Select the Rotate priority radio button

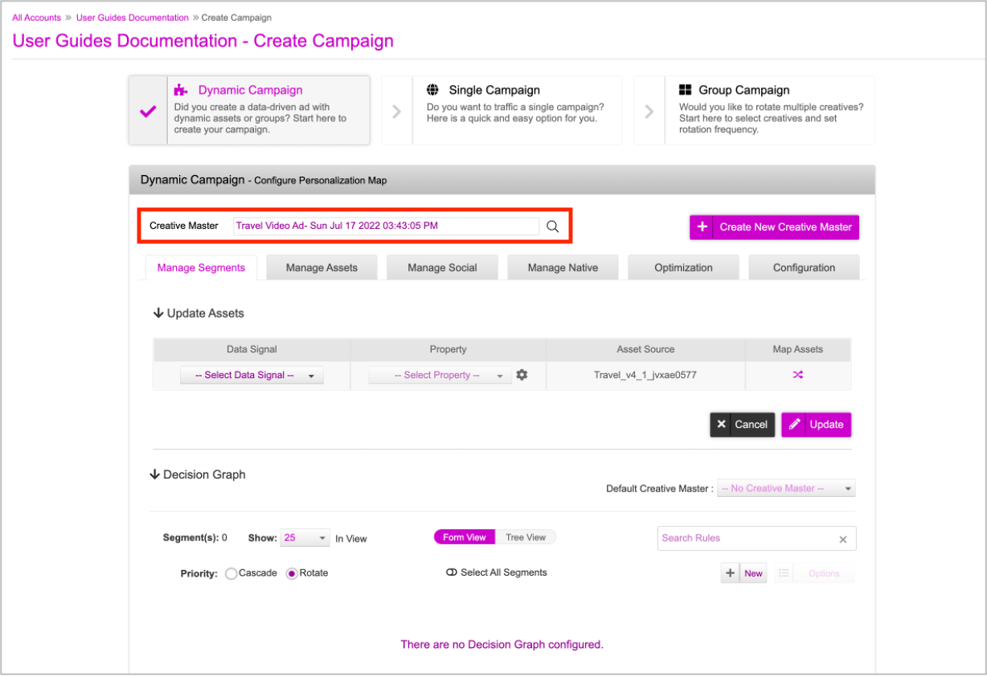click(x=292, y=573)
